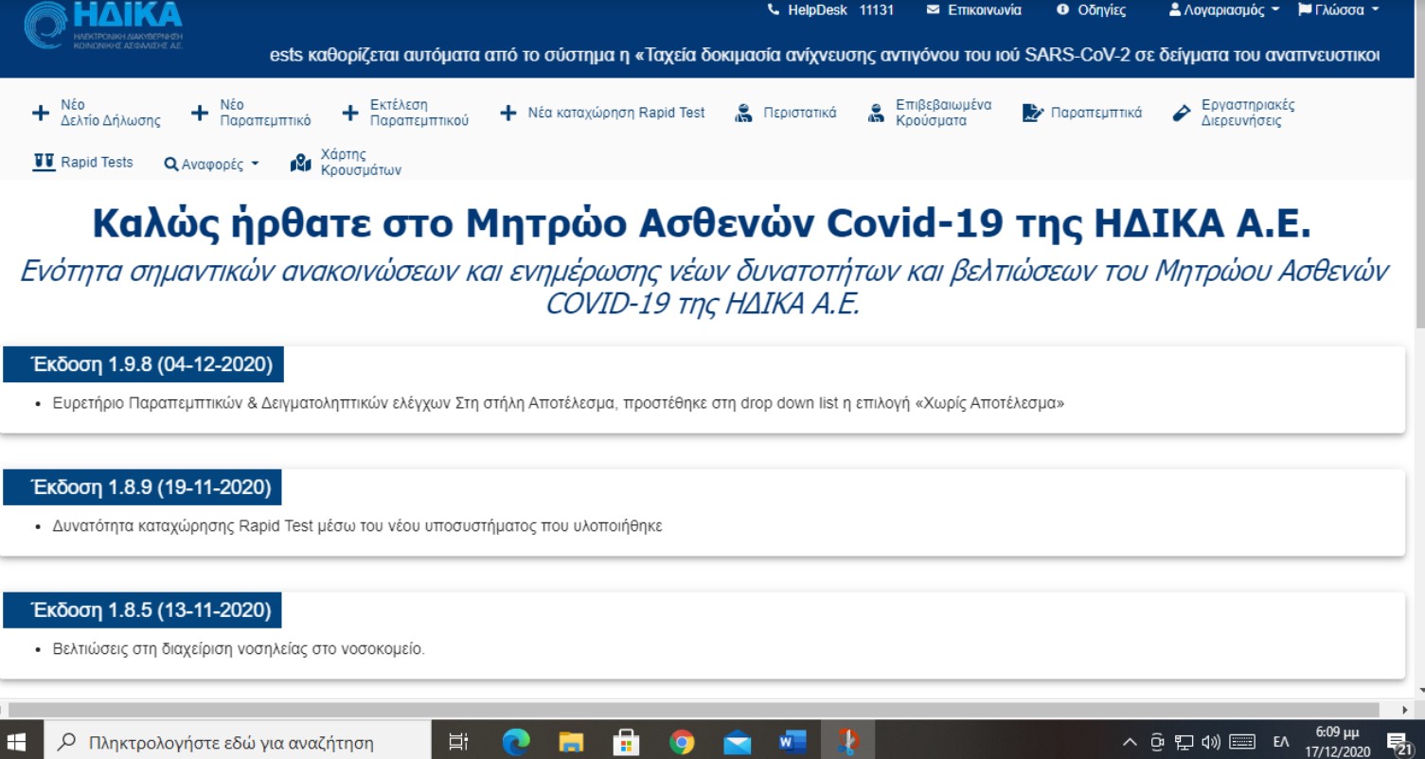Click the plus icon beside Νέο Παραπεμπτικό
This screenshot has height=759, width=1425.
tap(200, 113)
